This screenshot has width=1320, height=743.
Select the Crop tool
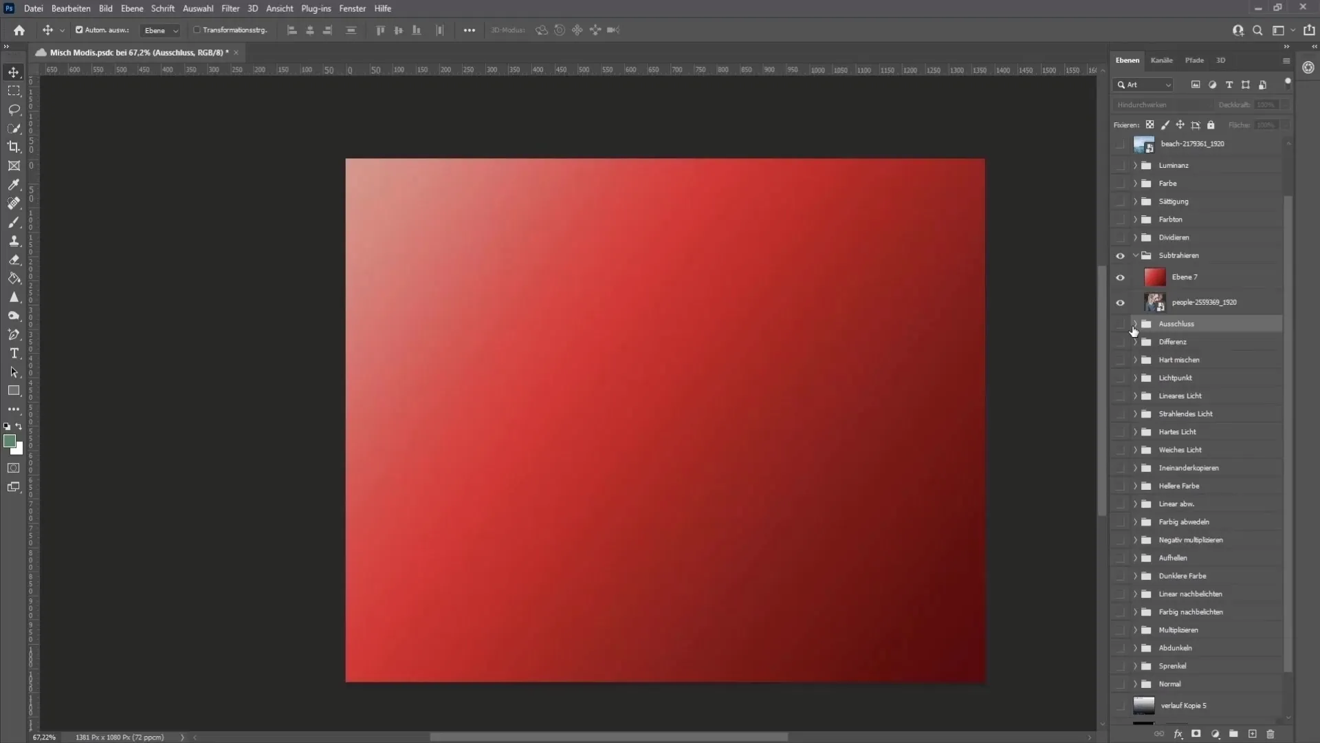pyautogui.click(x=14, y=147)
